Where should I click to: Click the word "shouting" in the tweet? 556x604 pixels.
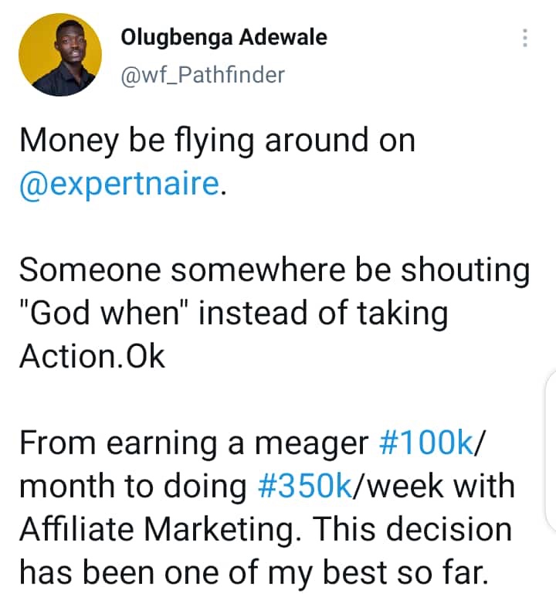[x=469, y=271]
